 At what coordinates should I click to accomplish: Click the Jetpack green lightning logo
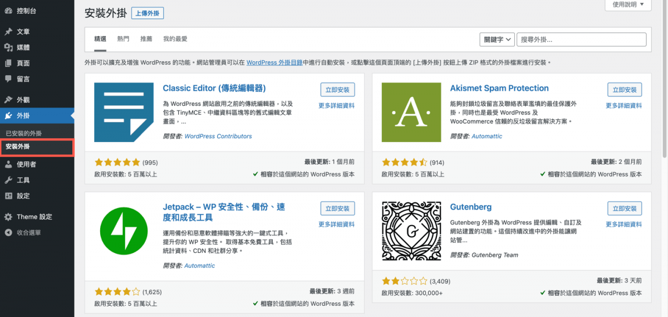coord(124,231)
